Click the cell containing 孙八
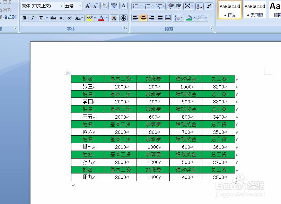 point(88,162)
